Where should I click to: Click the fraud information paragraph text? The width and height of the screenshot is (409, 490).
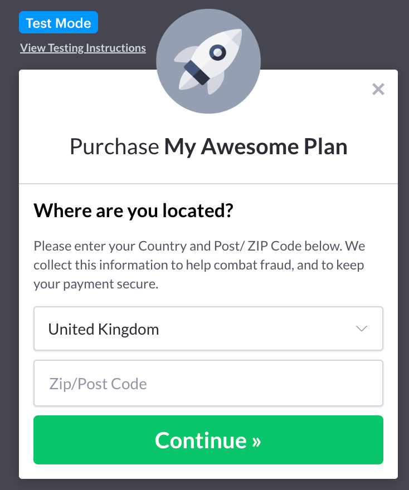point(199,265)
